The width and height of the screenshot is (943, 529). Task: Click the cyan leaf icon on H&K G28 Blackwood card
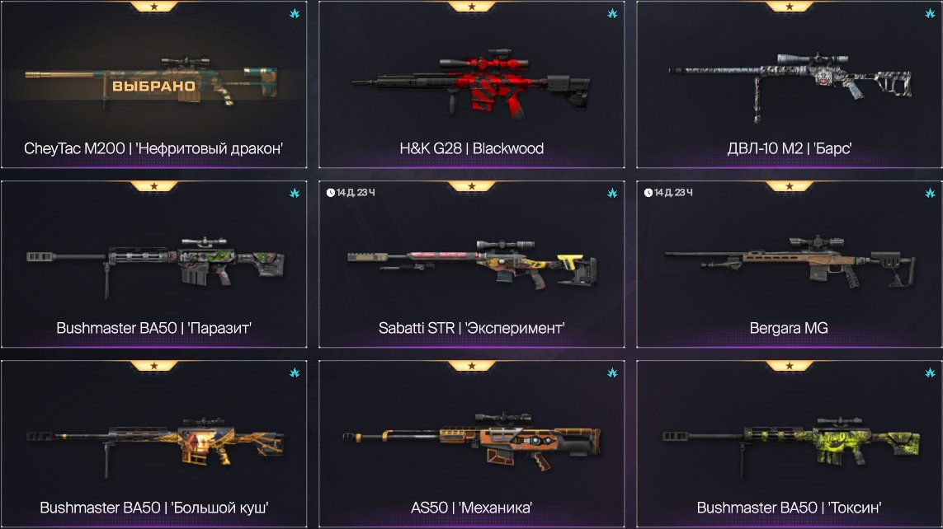[612, 13]
